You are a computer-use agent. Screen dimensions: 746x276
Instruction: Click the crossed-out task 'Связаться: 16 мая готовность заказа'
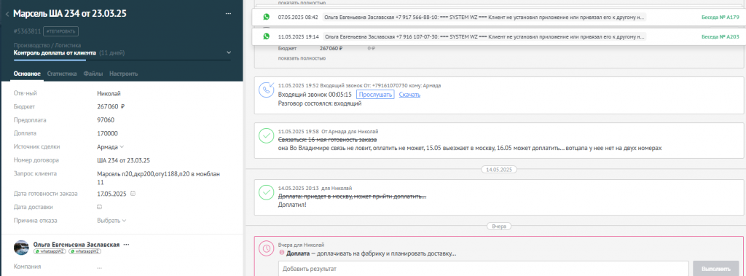(327, 139)
